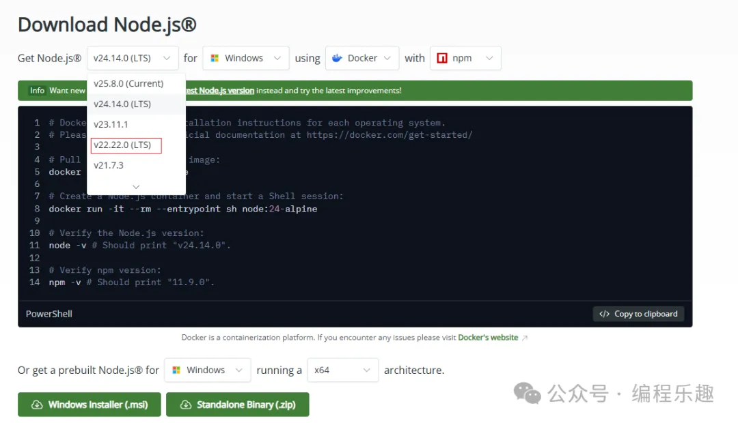Click the Copy to clipboard button
This screenshot has height=423, width=738.
[638, 314]
